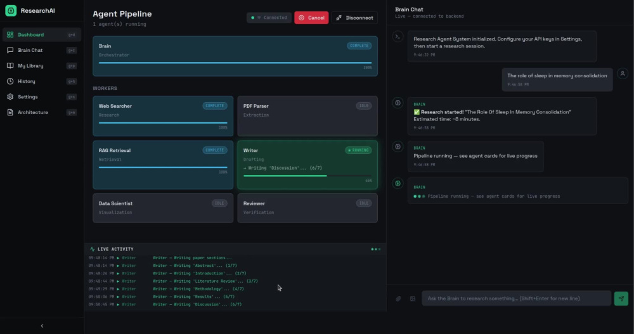
Task: Open Settings from the sidebar
Action: pos(42,97)
